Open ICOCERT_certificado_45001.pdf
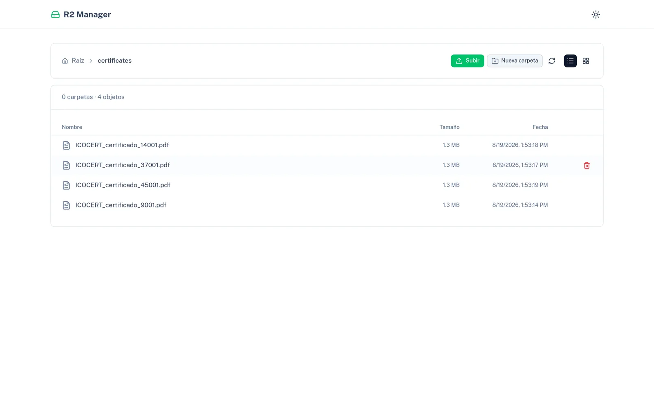 coord(123,185)
